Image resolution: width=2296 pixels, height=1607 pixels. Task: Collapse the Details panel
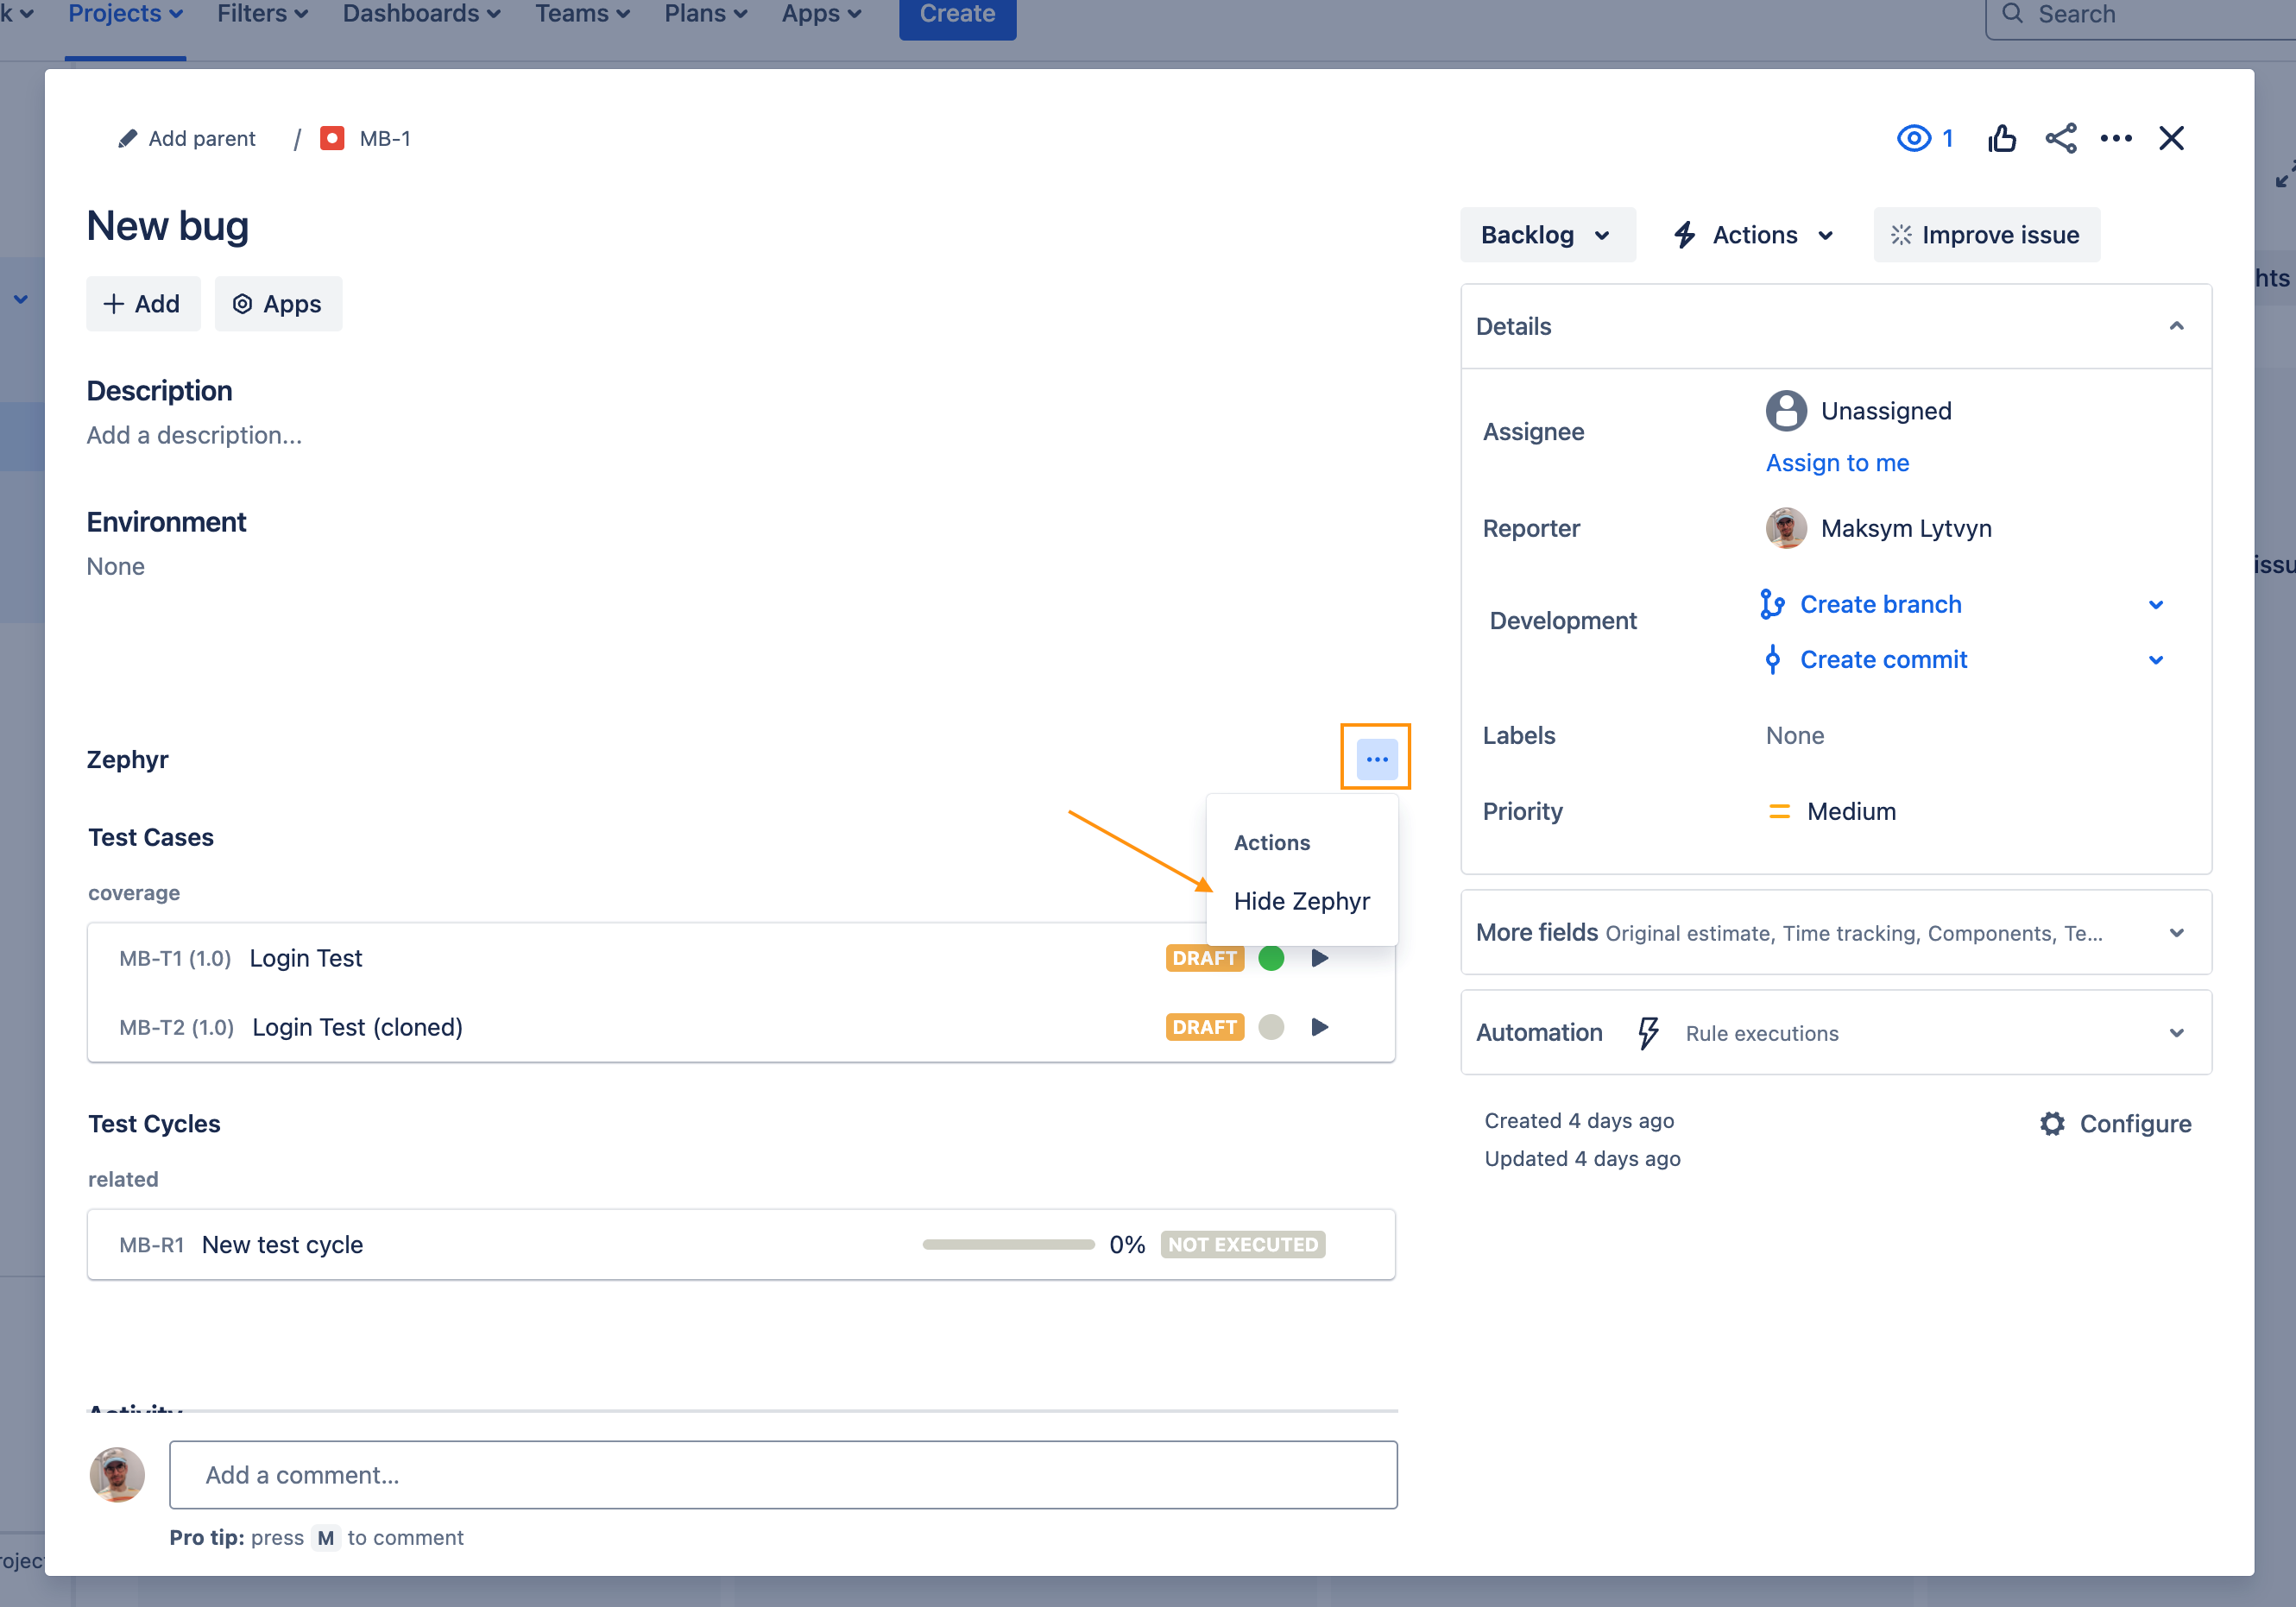[x=2176, y=326]
